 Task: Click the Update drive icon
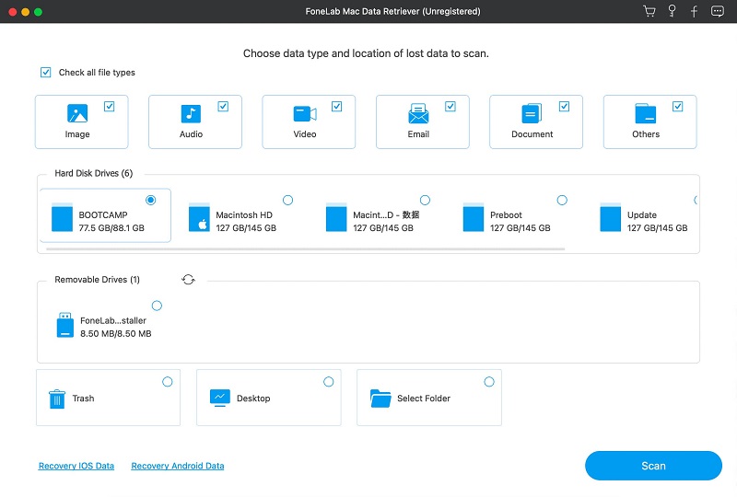(611, 217)
